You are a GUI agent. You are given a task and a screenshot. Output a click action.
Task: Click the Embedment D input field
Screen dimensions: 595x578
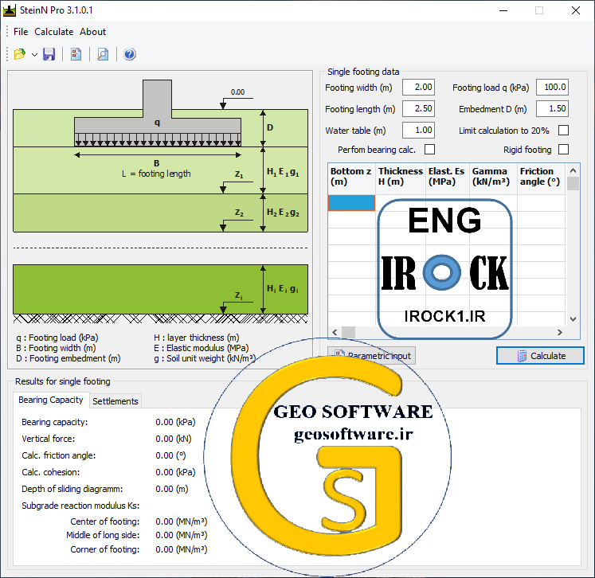(x=552, y=109)
